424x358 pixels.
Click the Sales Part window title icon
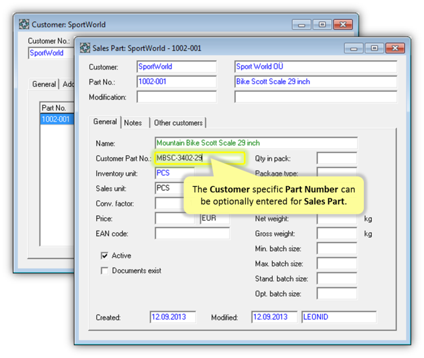85,48
